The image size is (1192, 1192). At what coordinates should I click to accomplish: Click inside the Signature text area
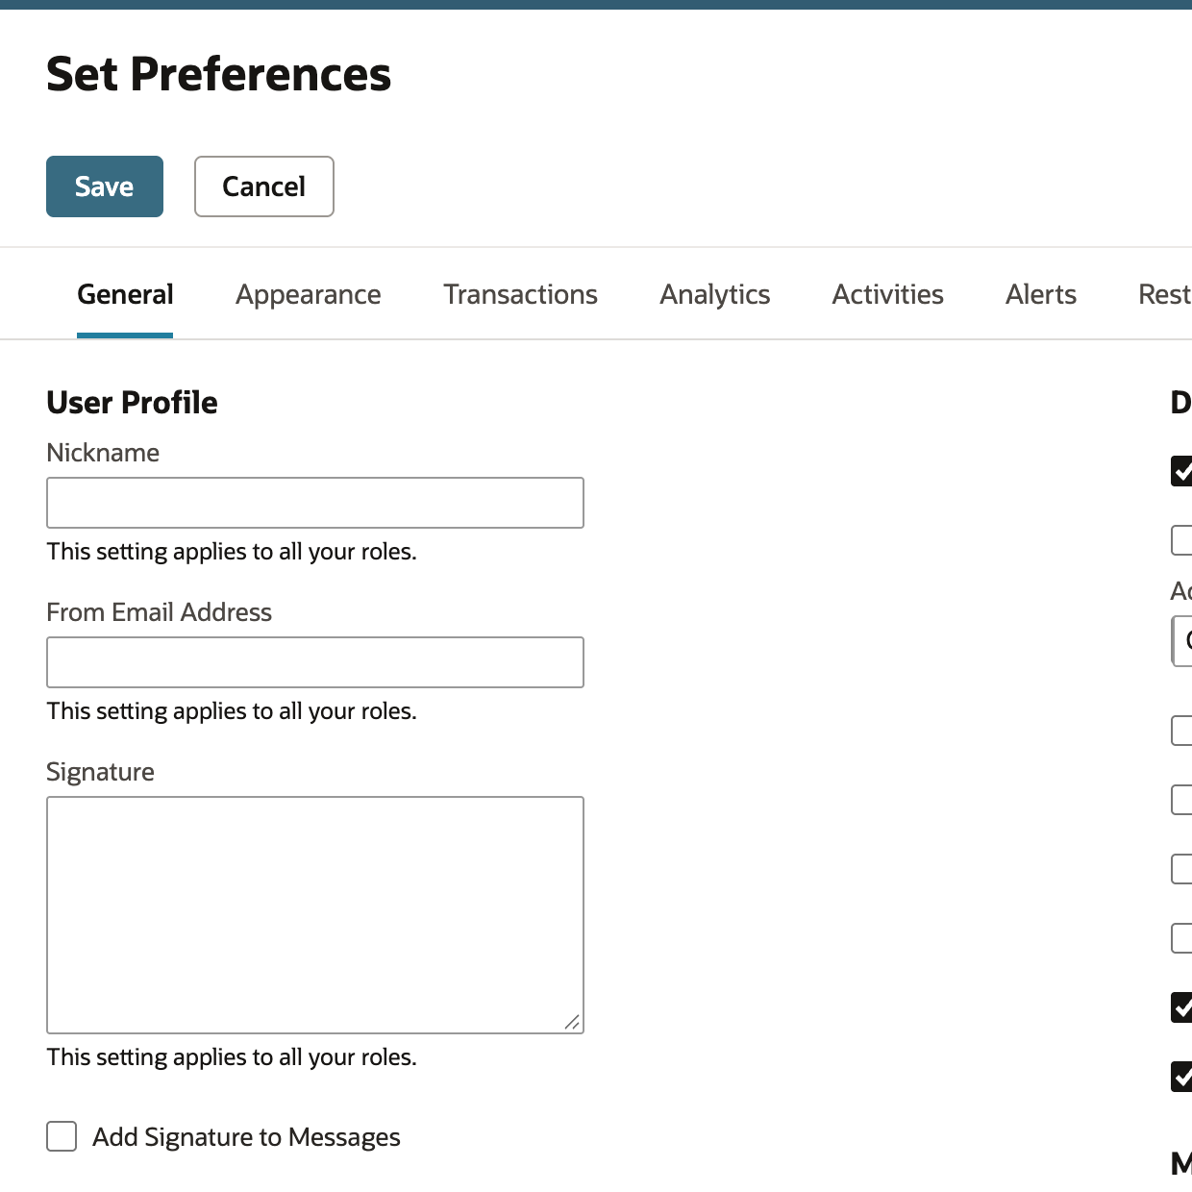point(315,915)
